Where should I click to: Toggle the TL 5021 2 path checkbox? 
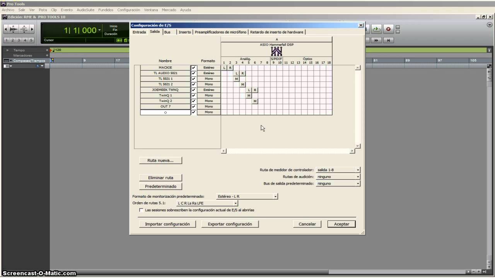(194, 84)
